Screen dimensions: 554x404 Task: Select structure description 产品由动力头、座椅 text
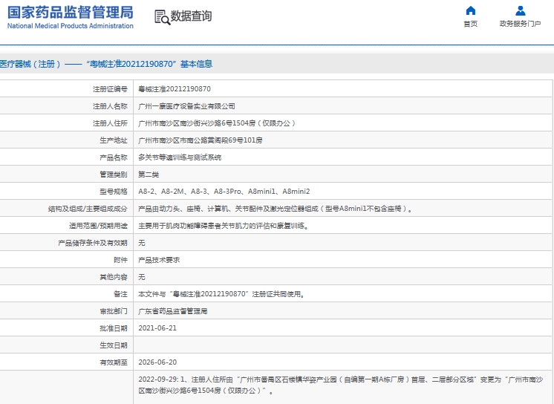276,209
